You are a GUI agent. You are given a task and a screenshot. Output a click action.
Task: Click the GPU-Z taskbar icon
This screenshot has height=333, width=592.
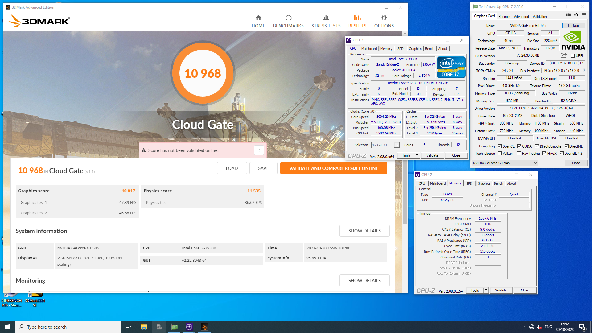pos(174,327)
